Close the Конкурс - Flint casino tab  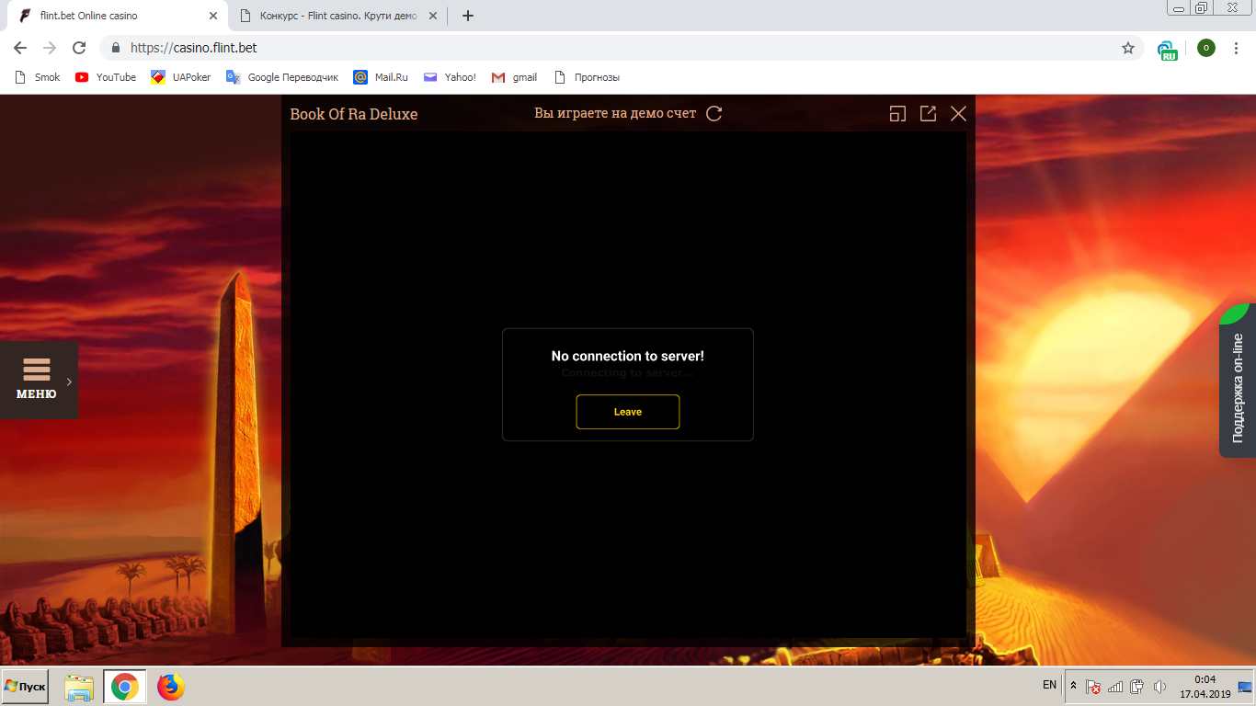(x=435, y=16)
